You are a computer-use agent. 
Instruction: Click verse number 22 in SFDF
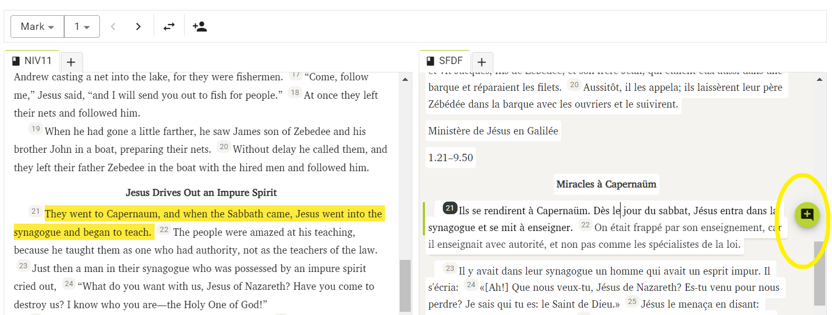click(585, 225)
